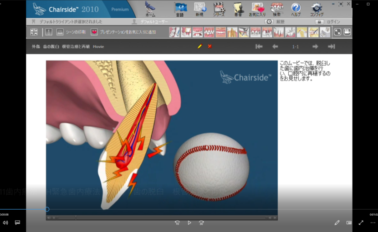Open コンフィグ gear settings icon
Viewport: 378px width, 232px height.
pos(317,9)
